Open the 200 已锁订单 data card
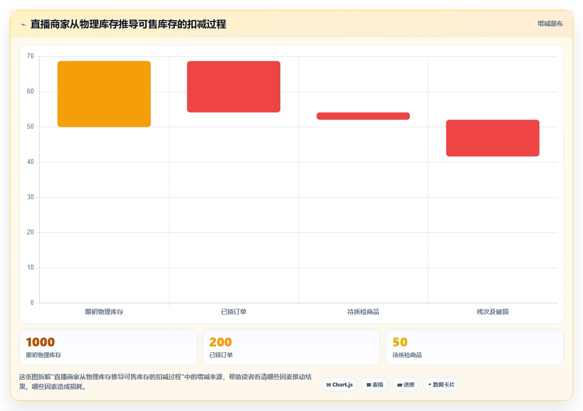 click(291, 346)
